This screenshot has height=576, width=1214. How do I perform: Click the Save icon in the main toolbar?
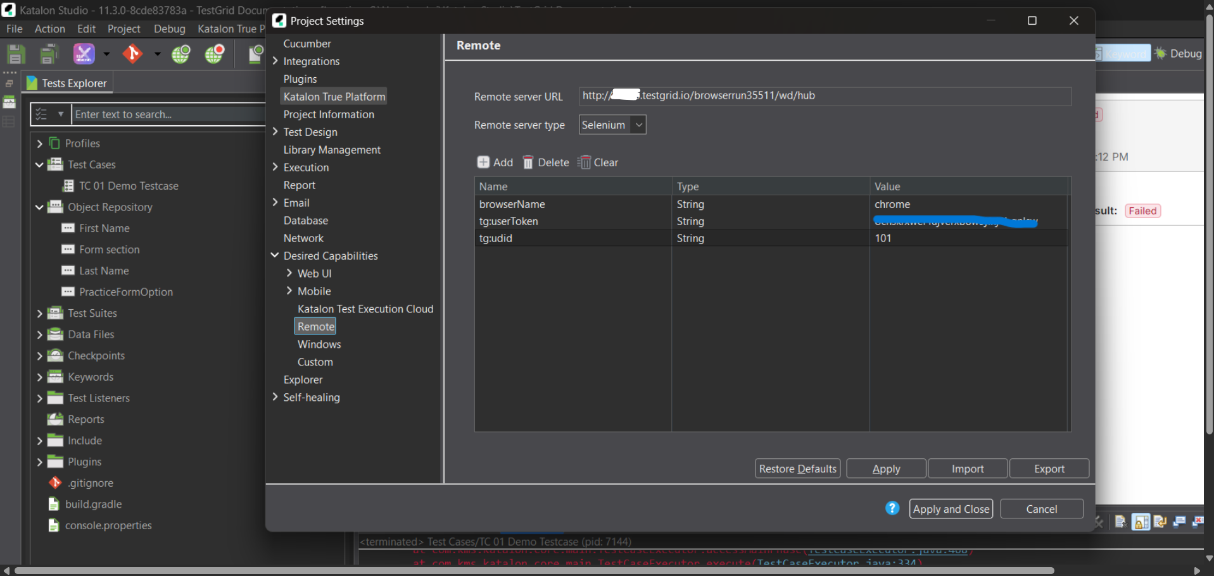(16, 54)
